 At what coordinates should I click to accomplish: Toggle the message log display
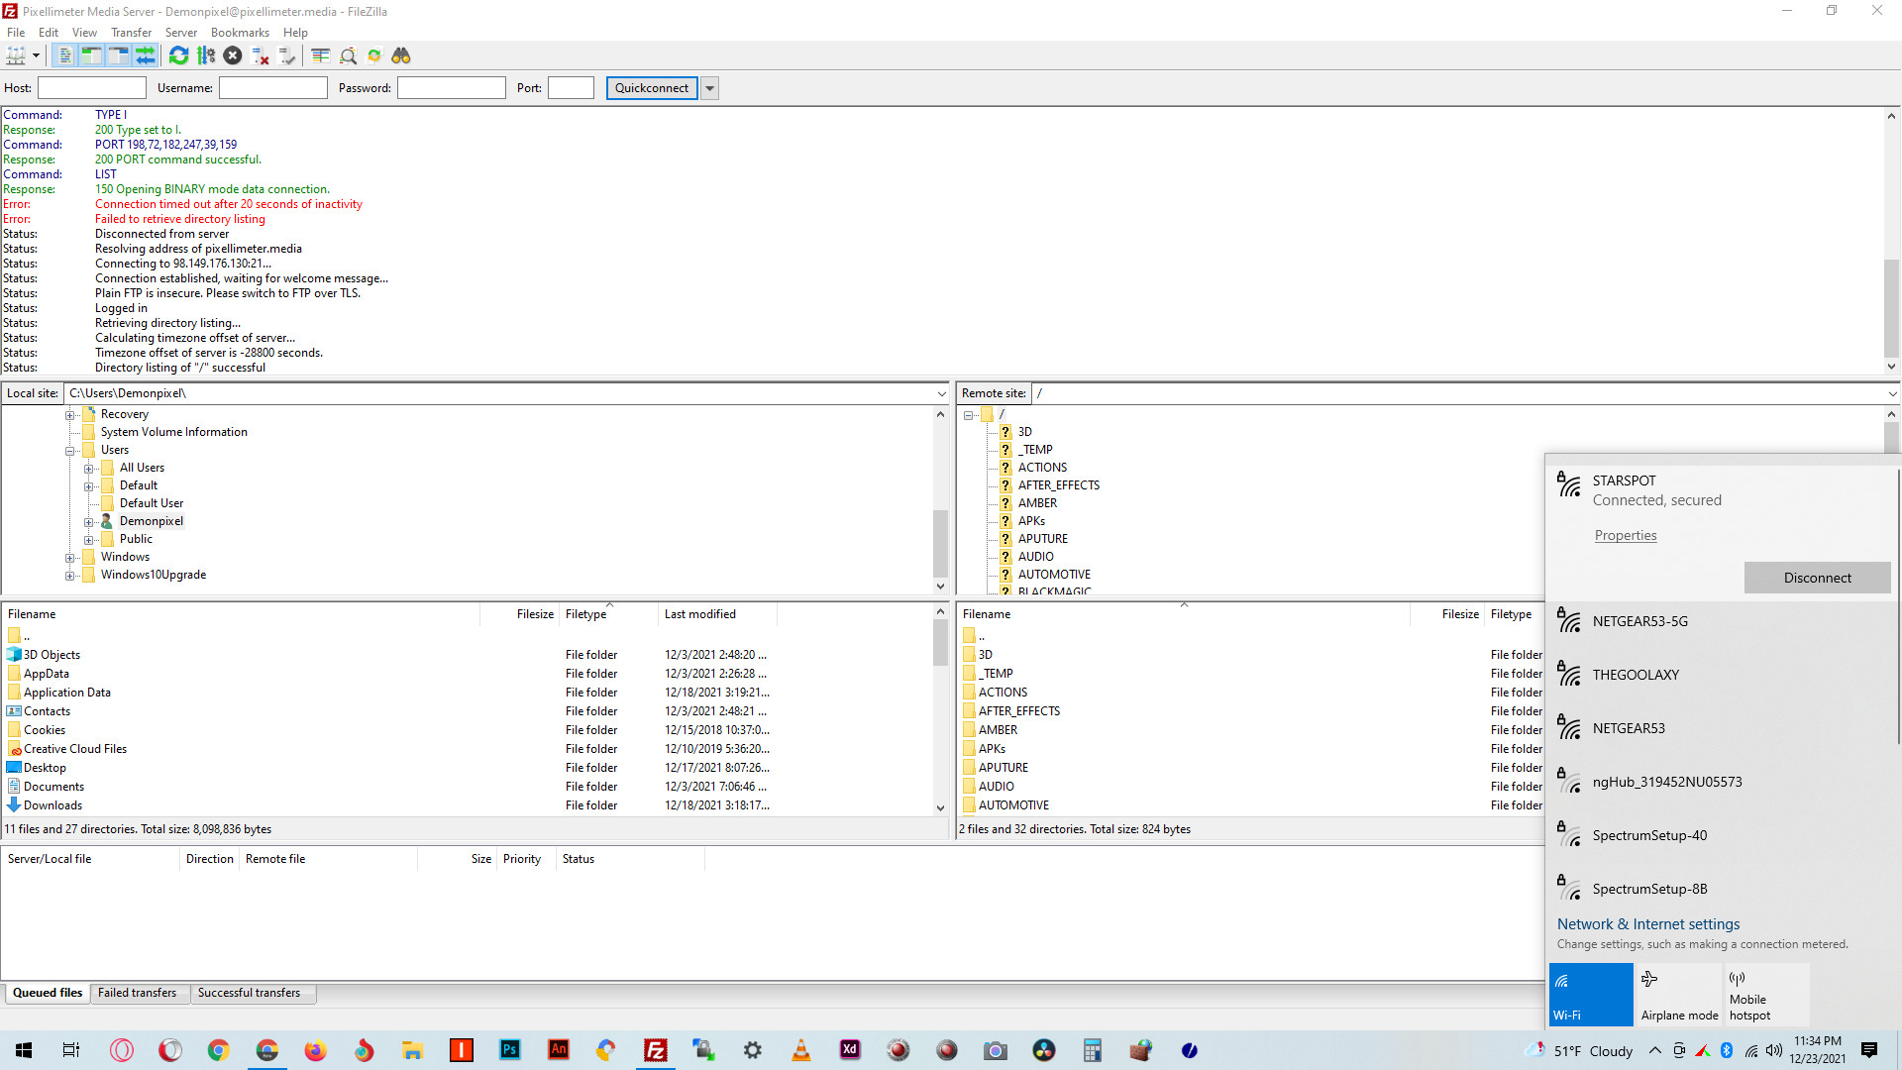[65, 55]
